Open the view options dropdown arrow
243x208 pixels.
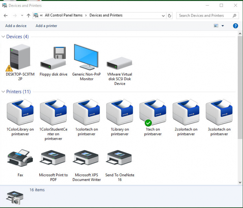pos(223,26)
